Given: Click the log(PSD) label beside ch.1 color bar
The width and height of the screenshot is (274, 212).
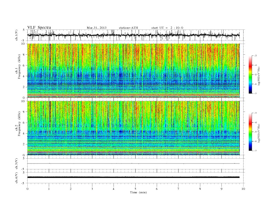Looking at the screenshot, I should [x=259, y=76].
